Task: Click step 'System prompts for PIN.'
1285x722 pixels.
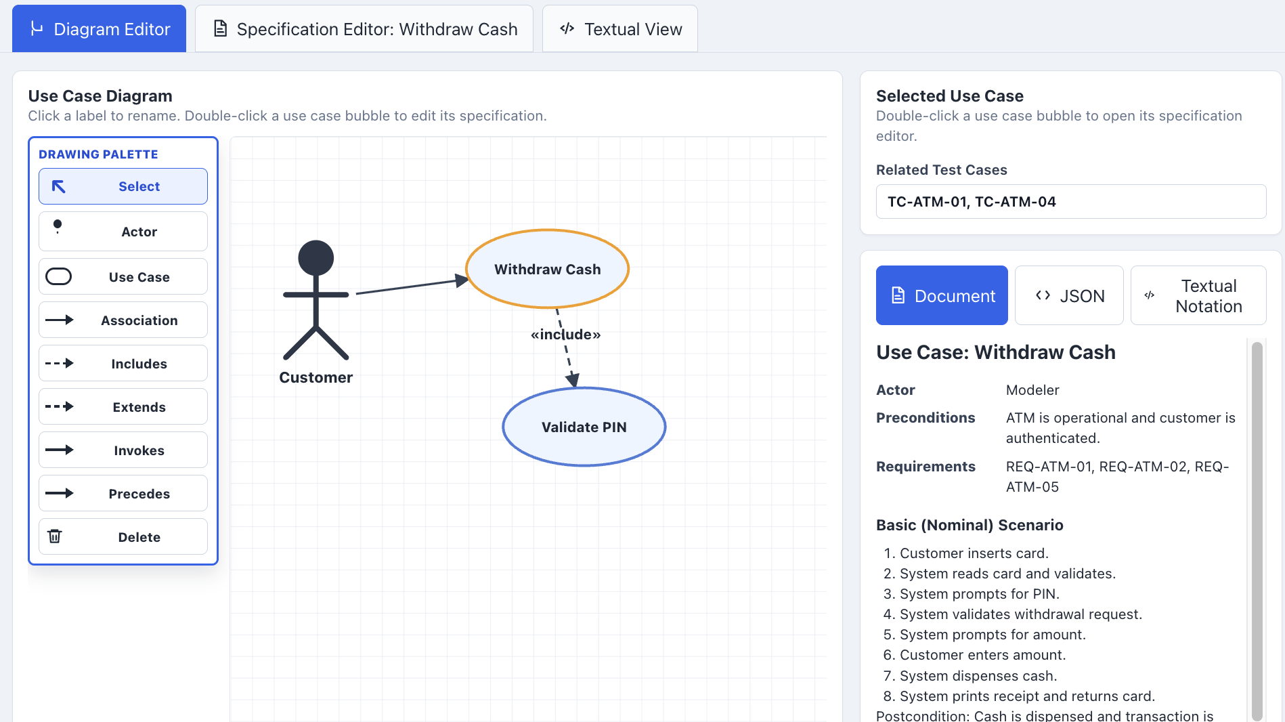Action: pos(980,594)
